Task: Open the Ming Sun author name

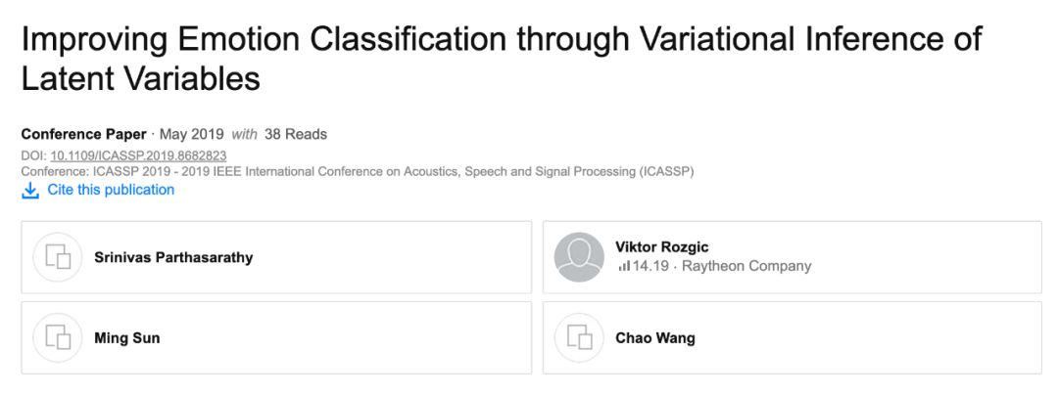Action: (x=126, y=338)
